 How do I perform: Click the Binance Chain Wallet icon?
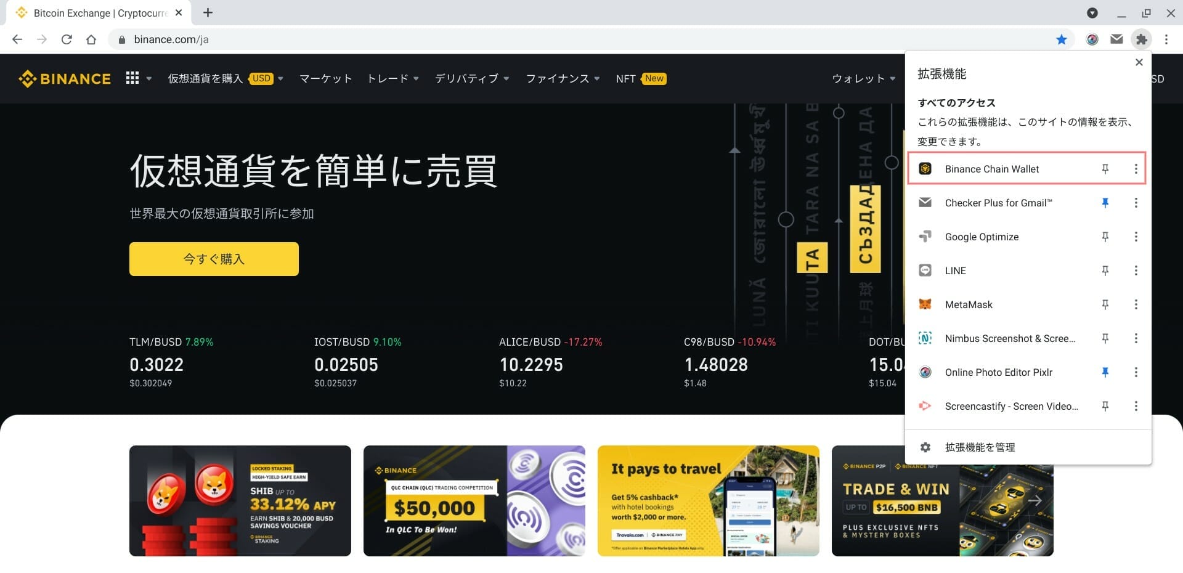click(925, 169)
